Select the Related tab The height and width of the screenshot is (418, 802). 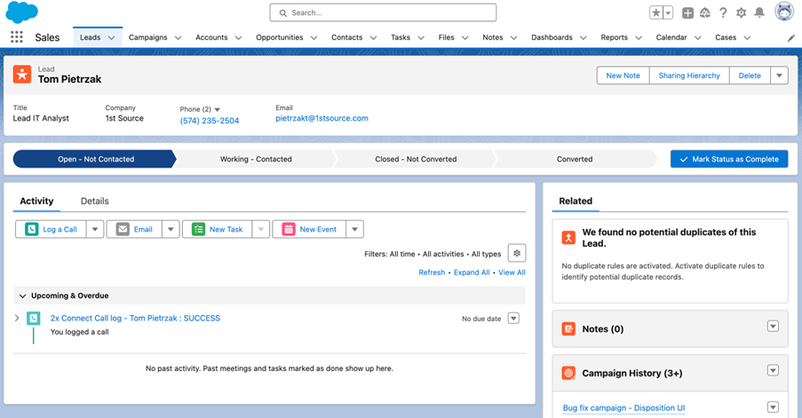[x=576, y=201]
